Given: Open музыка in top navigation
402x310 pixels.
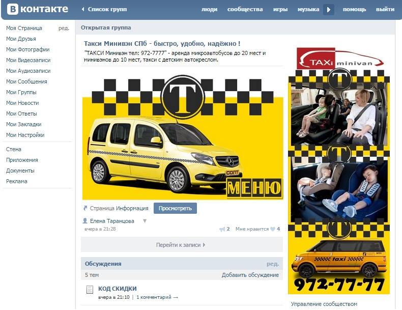Looking at the screenshot, I should tap(308, 10).
